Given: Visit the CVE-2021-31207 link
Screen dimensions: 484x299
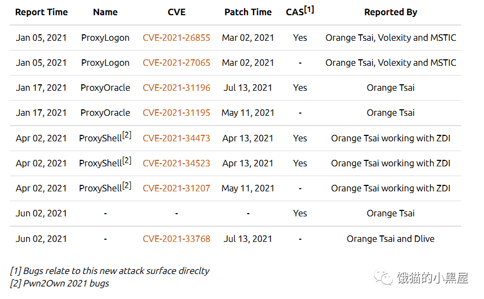Looking at the screenshot, I should [x=176, y=188].
